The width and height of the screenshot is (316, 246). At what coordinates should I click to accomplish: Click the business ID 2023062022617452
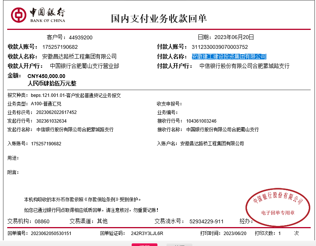click(x=57, y=112)
